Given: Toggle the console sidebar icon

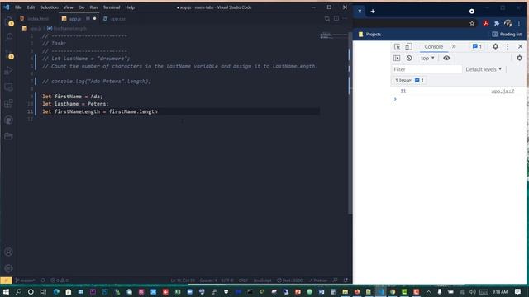Looking at the screenshot, I should [x=397, y=58].
